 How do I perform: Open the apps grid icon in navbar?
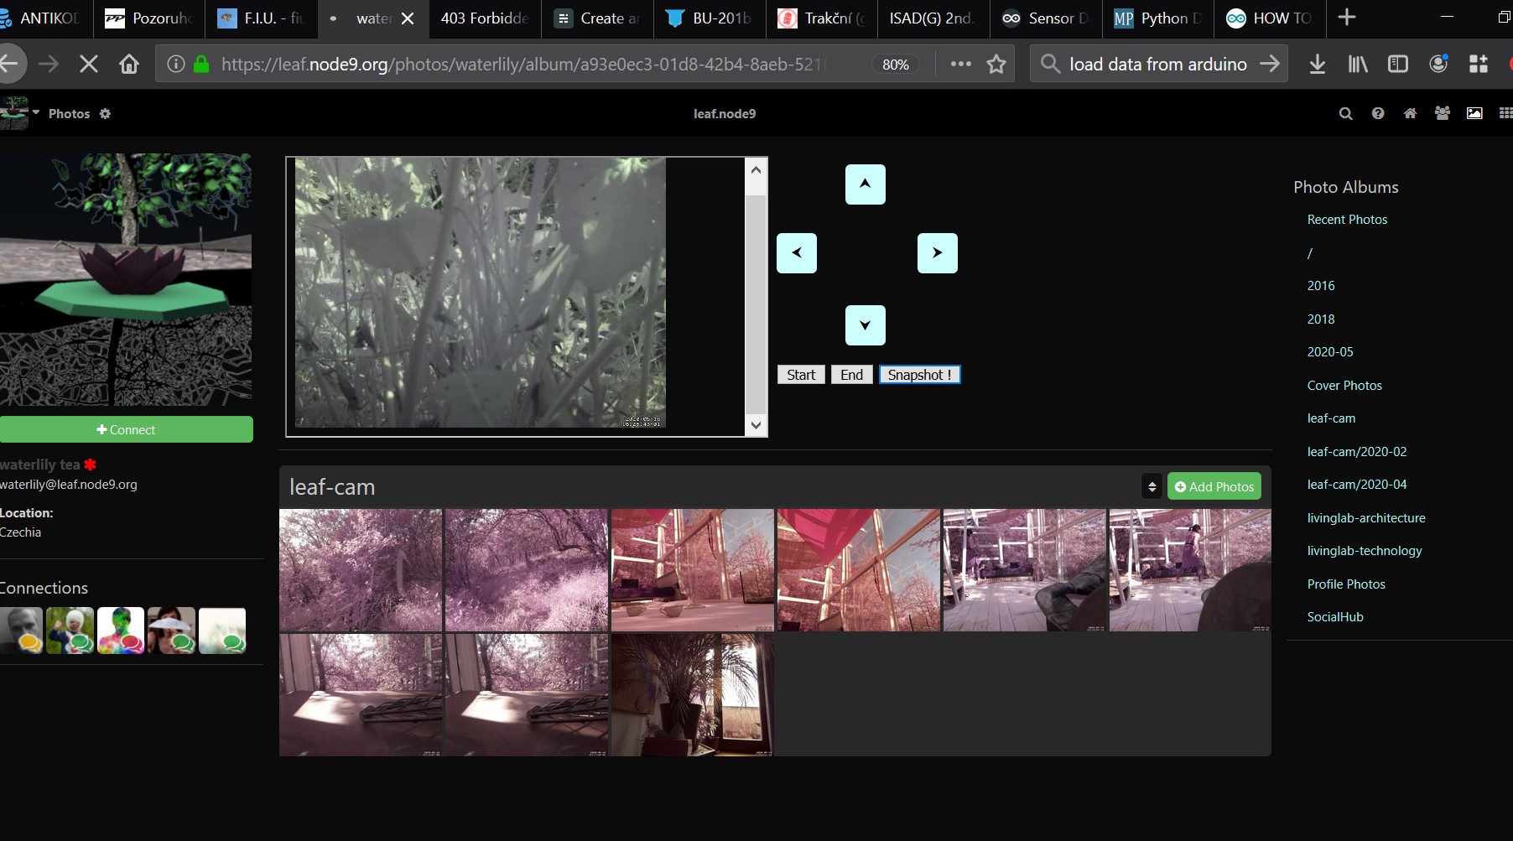coord(1505,114)
